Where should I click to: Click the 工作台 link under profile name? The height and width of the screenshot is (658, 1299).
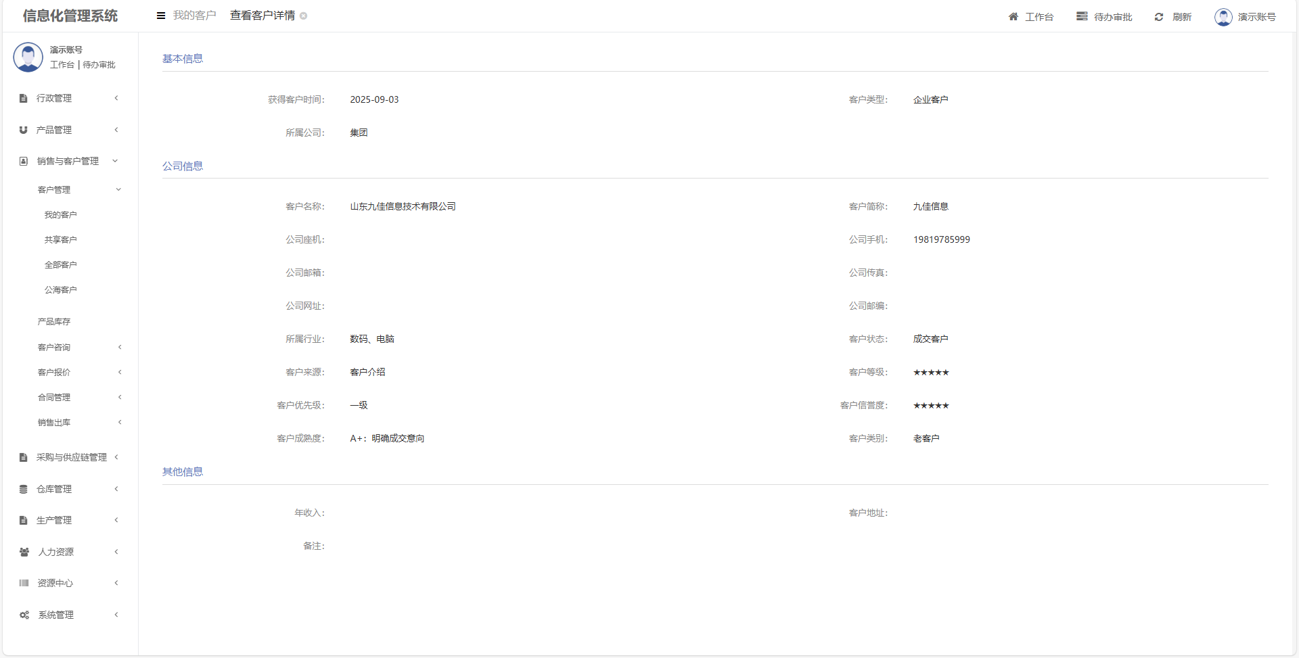point(62,65)
